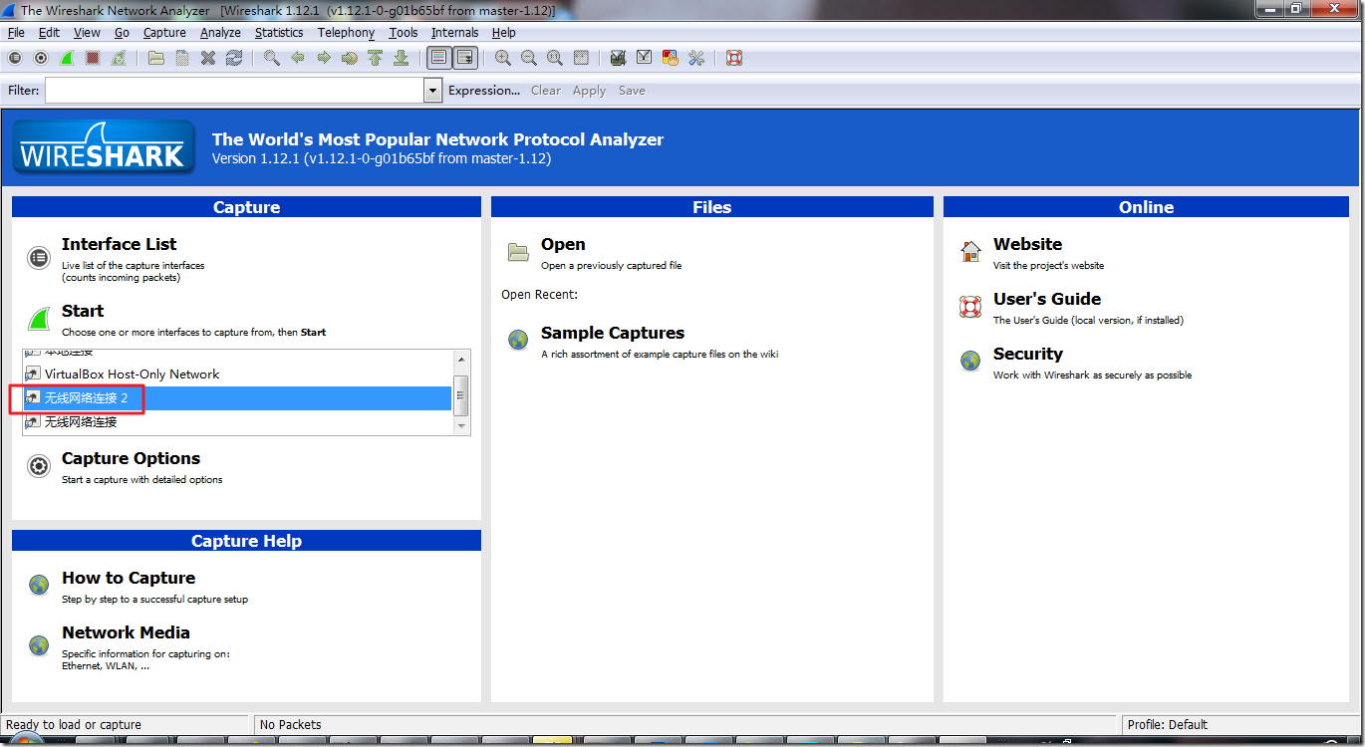Click the Profile: Default status bar entry
Screen dimensions: 1365x747
pyautogui.click(x=1168, y=725)
